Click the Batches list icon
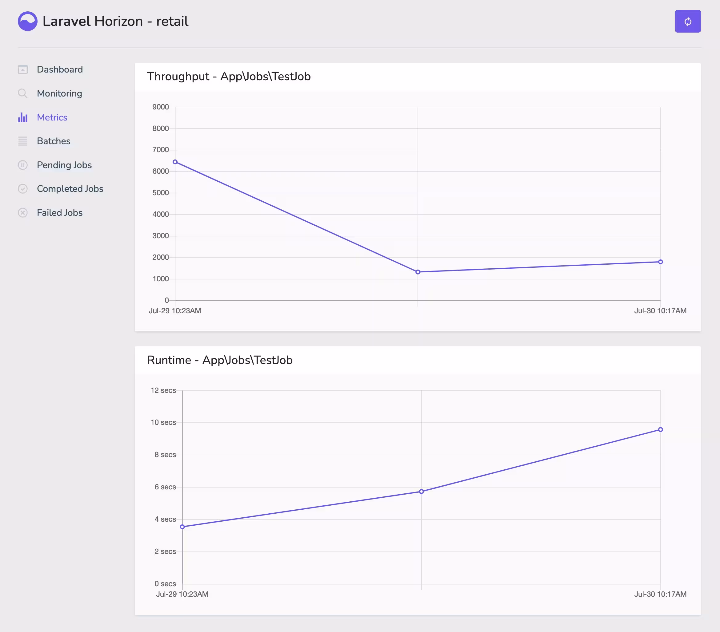Viewport: 720px width, 632px height. 22,141
